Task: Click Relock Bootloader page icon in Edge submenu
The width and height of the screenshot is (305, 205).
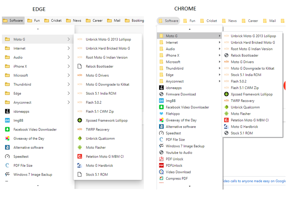Action: tap(80, 66)
